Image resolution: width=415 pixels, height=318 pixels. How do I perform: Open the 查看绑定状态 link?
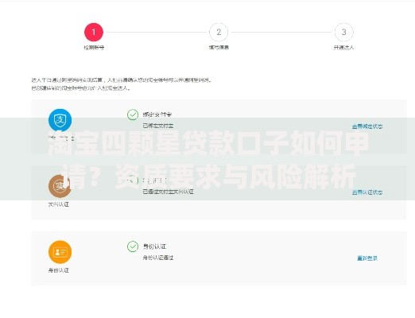click(367, 126)
